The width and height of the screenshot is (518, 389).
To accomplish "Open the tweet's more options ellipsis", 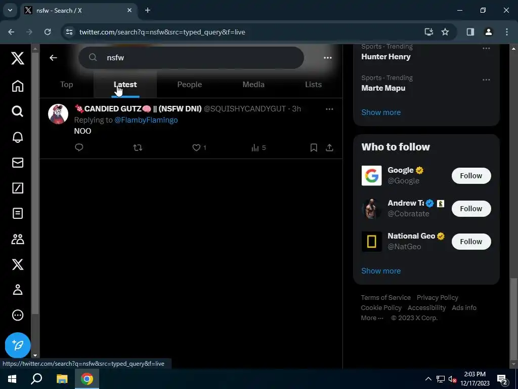I will pos(329,109).
